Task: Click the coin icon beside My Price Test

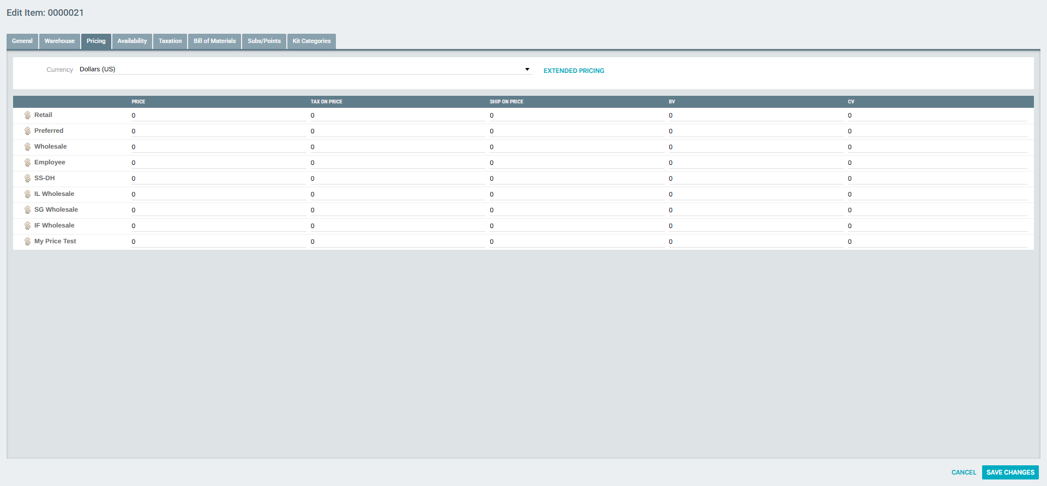Action: (x=27, y=242)
